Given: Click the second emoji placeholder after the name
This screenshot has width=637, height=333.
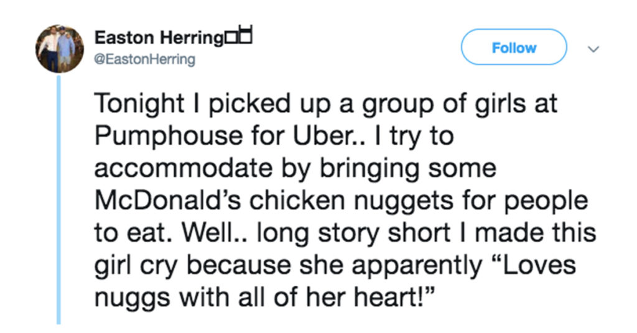Looking at the screenshot, I should point(245,35).
